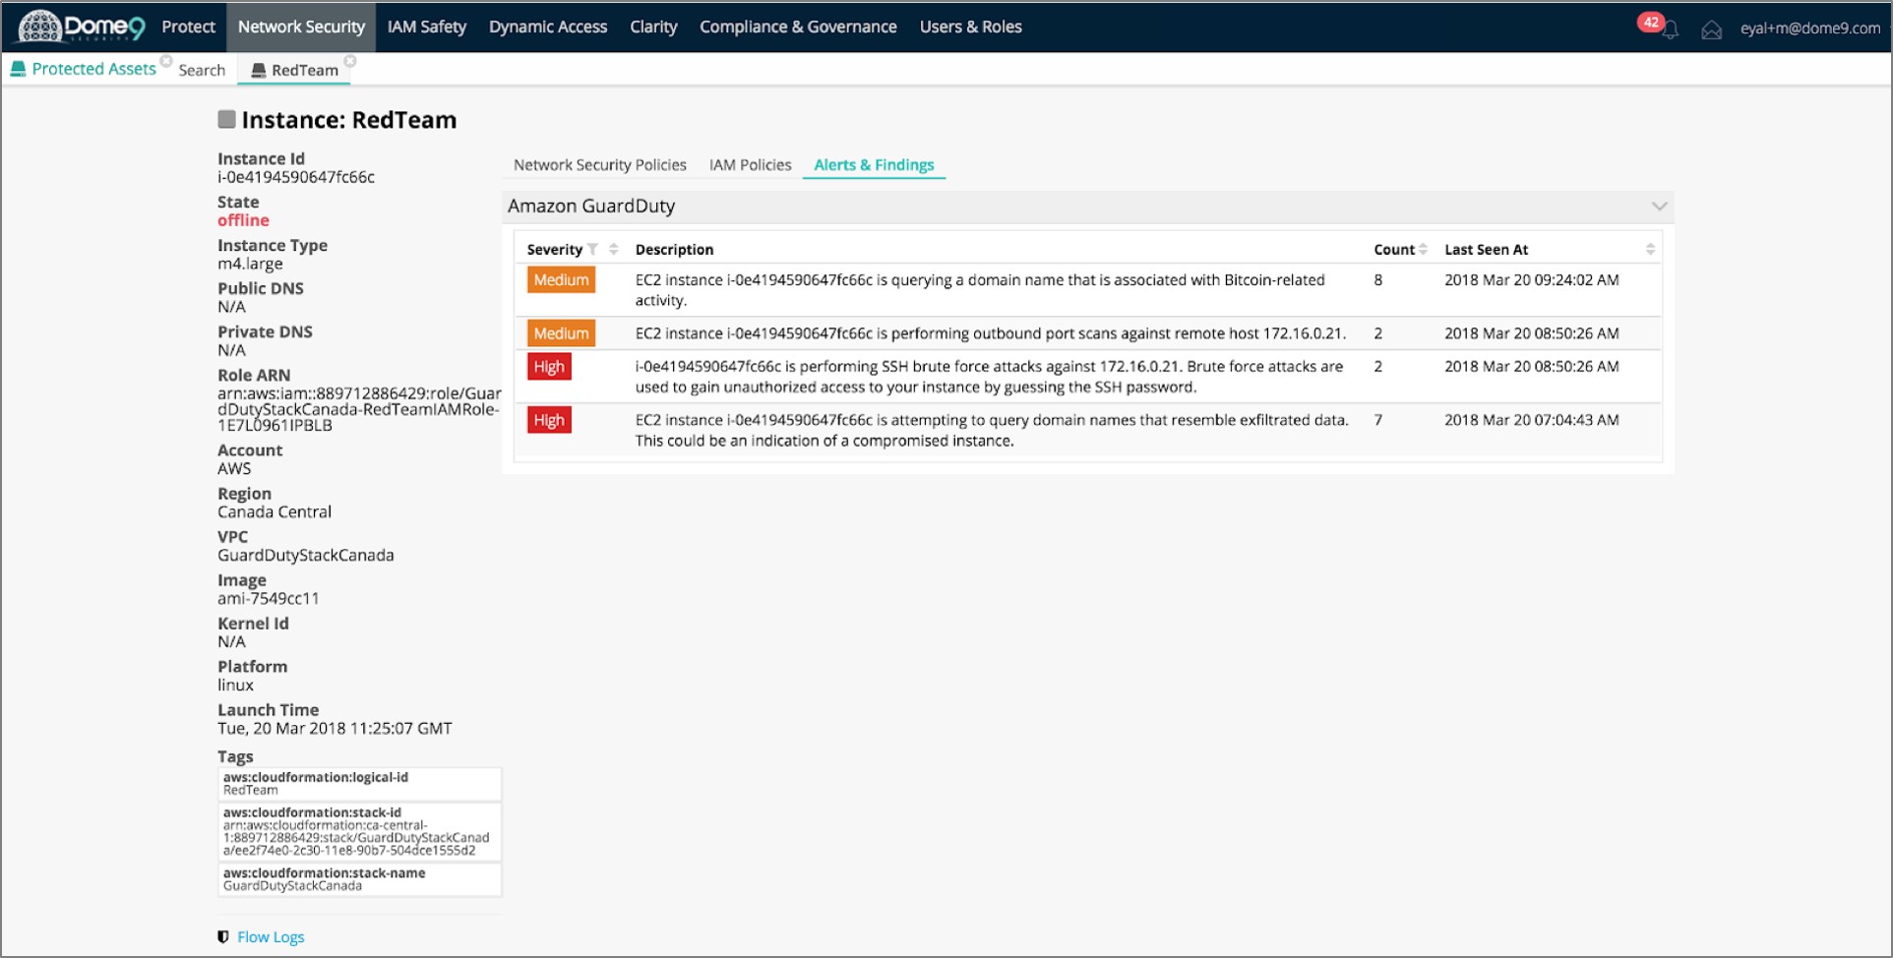1893x958 pixels.
Task: Click the count 8 cell
Action: tap(1378, 280)
